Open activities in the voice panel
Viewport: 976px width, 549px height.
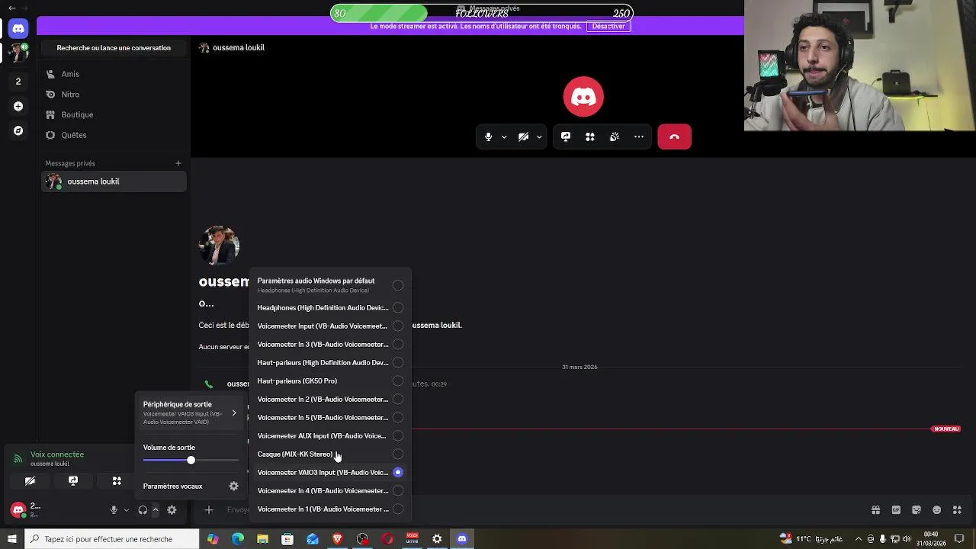coord(117,481)
